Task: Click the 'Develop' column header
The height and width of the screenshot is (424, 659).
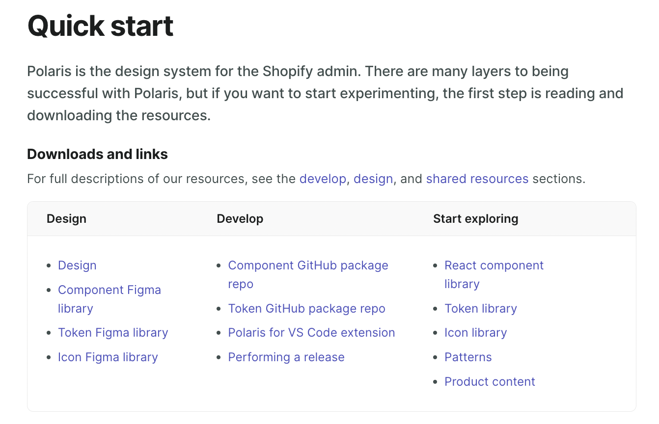Action: click(240, 219)
